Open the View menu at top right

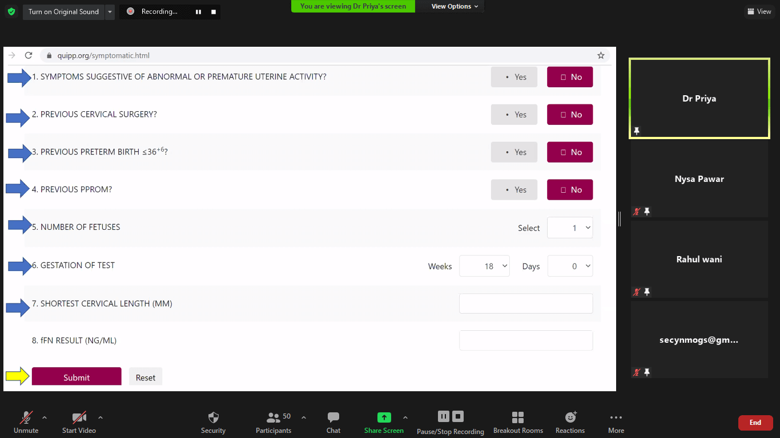pyautogui.click(x=758, y=11)
